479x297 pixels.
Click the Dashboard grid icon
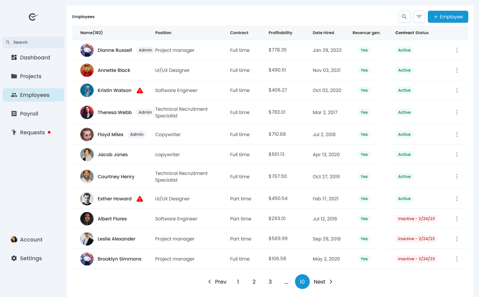(x=14, y=58)
